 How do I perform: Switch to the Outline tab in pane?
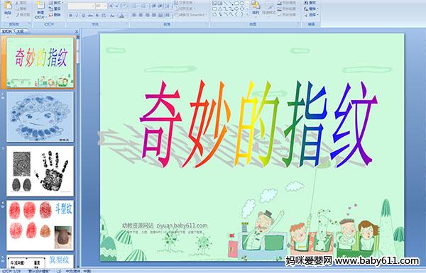pyautogui.click(x=21, y=31)
